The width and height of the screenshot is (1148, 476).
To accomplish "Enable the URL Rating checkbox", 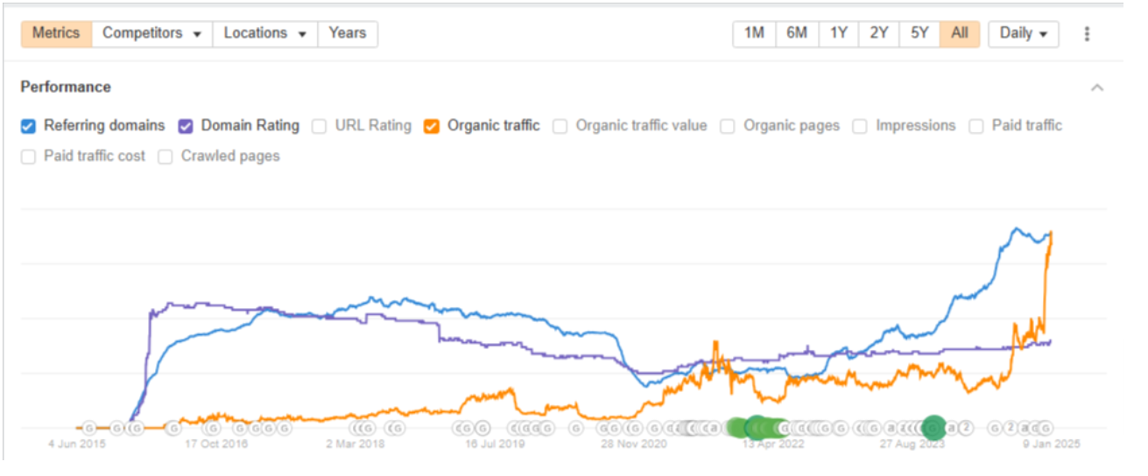I will point(320,126).
